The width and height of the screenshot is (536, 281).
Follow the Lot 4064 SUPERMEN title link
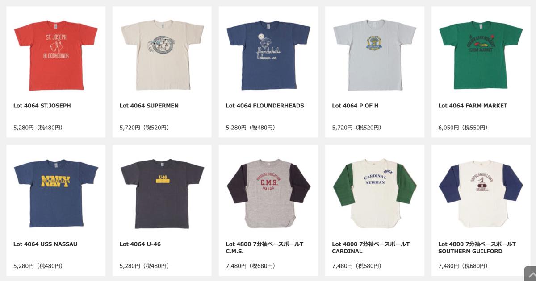(x=149, y=106)
